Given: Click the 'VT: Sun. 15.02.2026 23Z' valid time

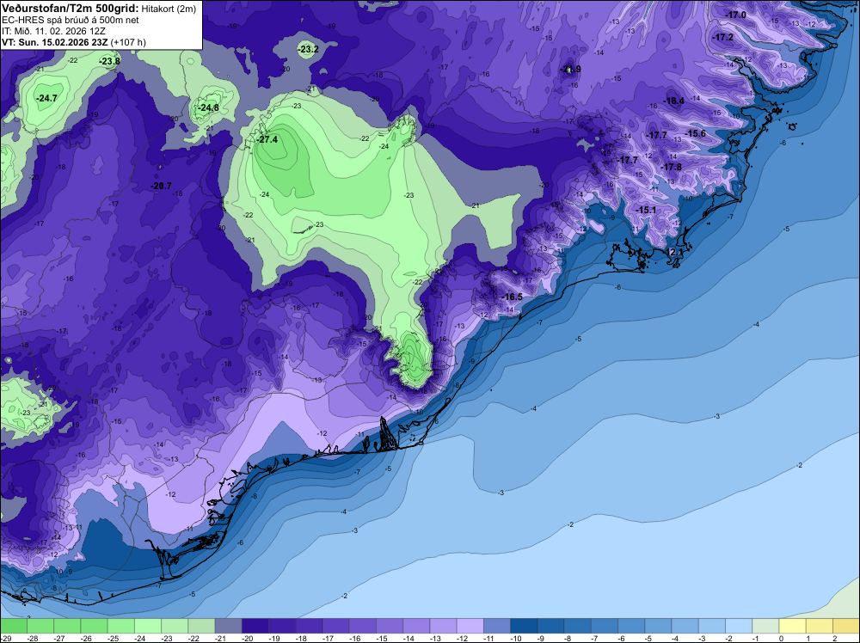Looking at the screenshot, I should tap(55, 42).
